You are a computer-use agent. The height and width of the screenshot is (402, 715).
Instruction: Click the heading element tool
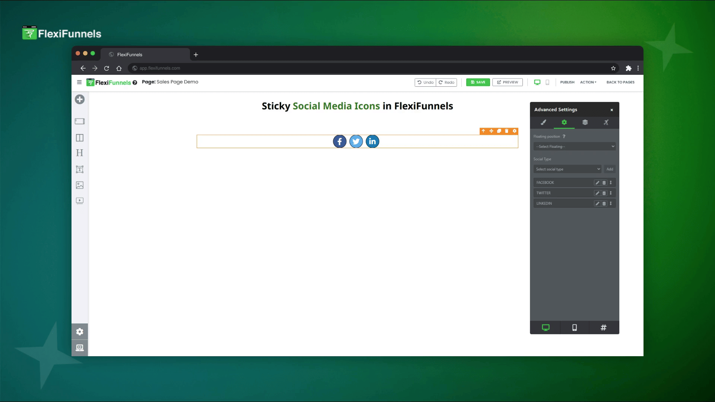point(80,153)
